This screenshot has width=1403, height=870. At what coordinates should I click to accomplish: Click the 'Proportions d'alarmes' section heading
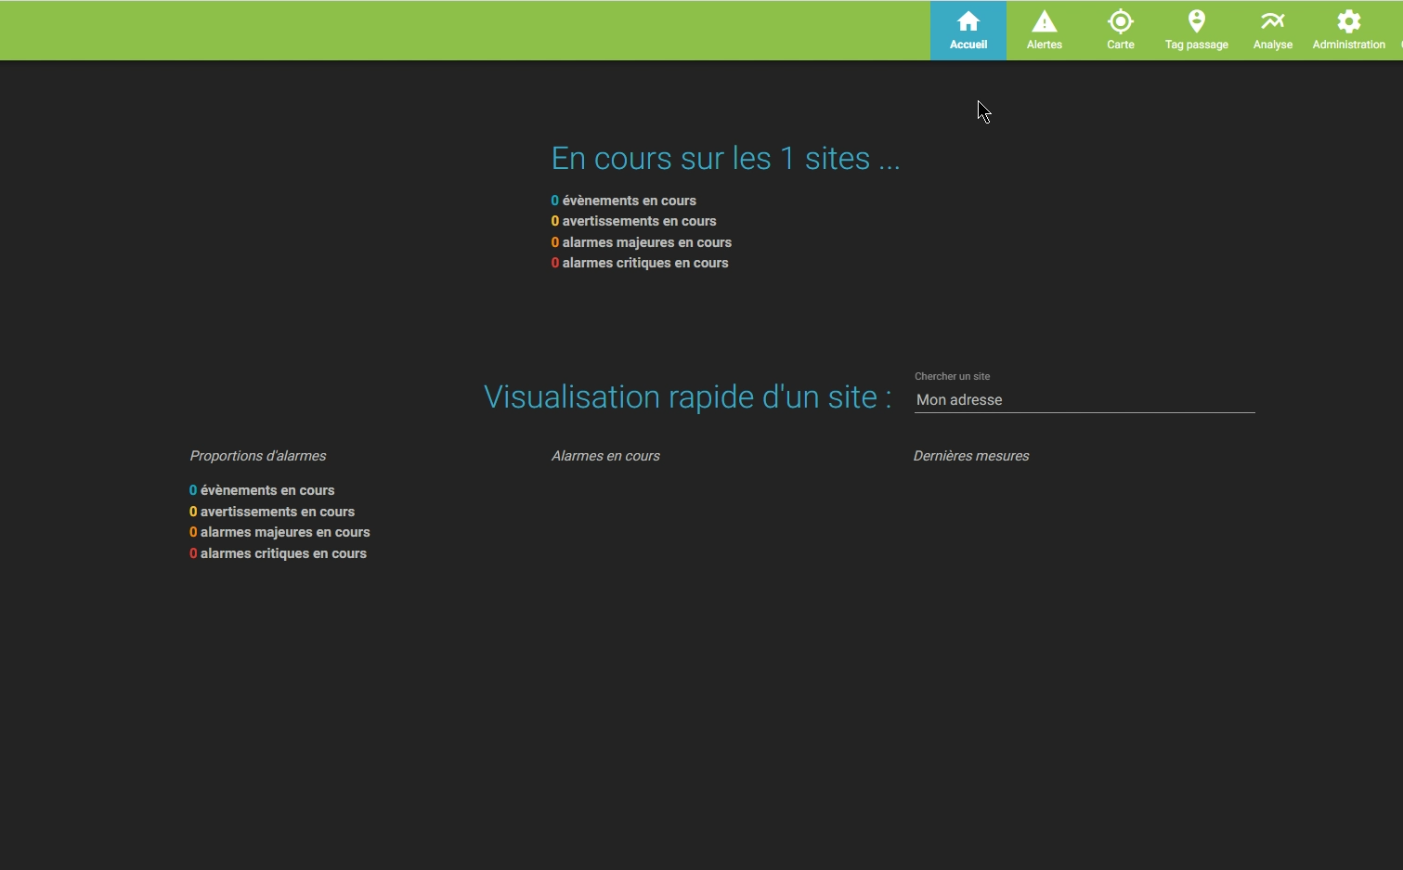coord(258,456)
